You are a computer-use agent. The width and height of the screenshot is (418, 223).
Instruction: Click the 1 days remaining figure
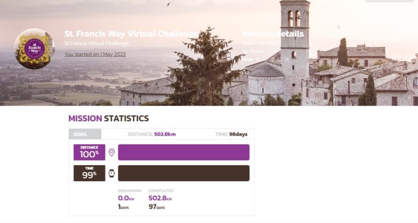point(123,207)
